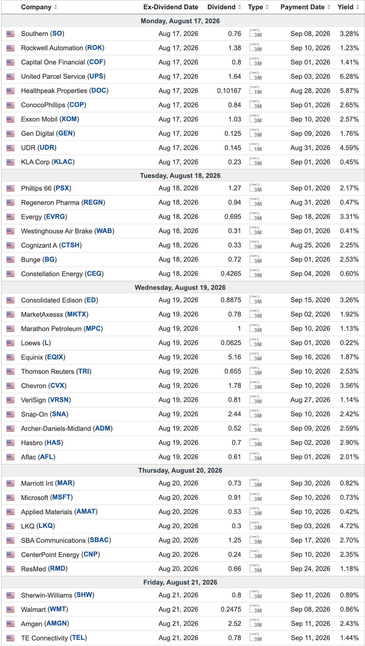Sort table by Company column arrows
The image size is (365, 646).
tap(55, 7)
